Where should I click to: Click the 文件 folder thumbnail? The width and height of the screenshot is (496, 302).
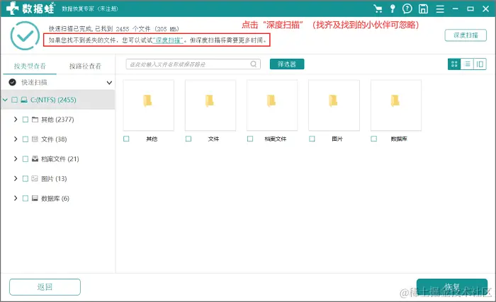210,105
